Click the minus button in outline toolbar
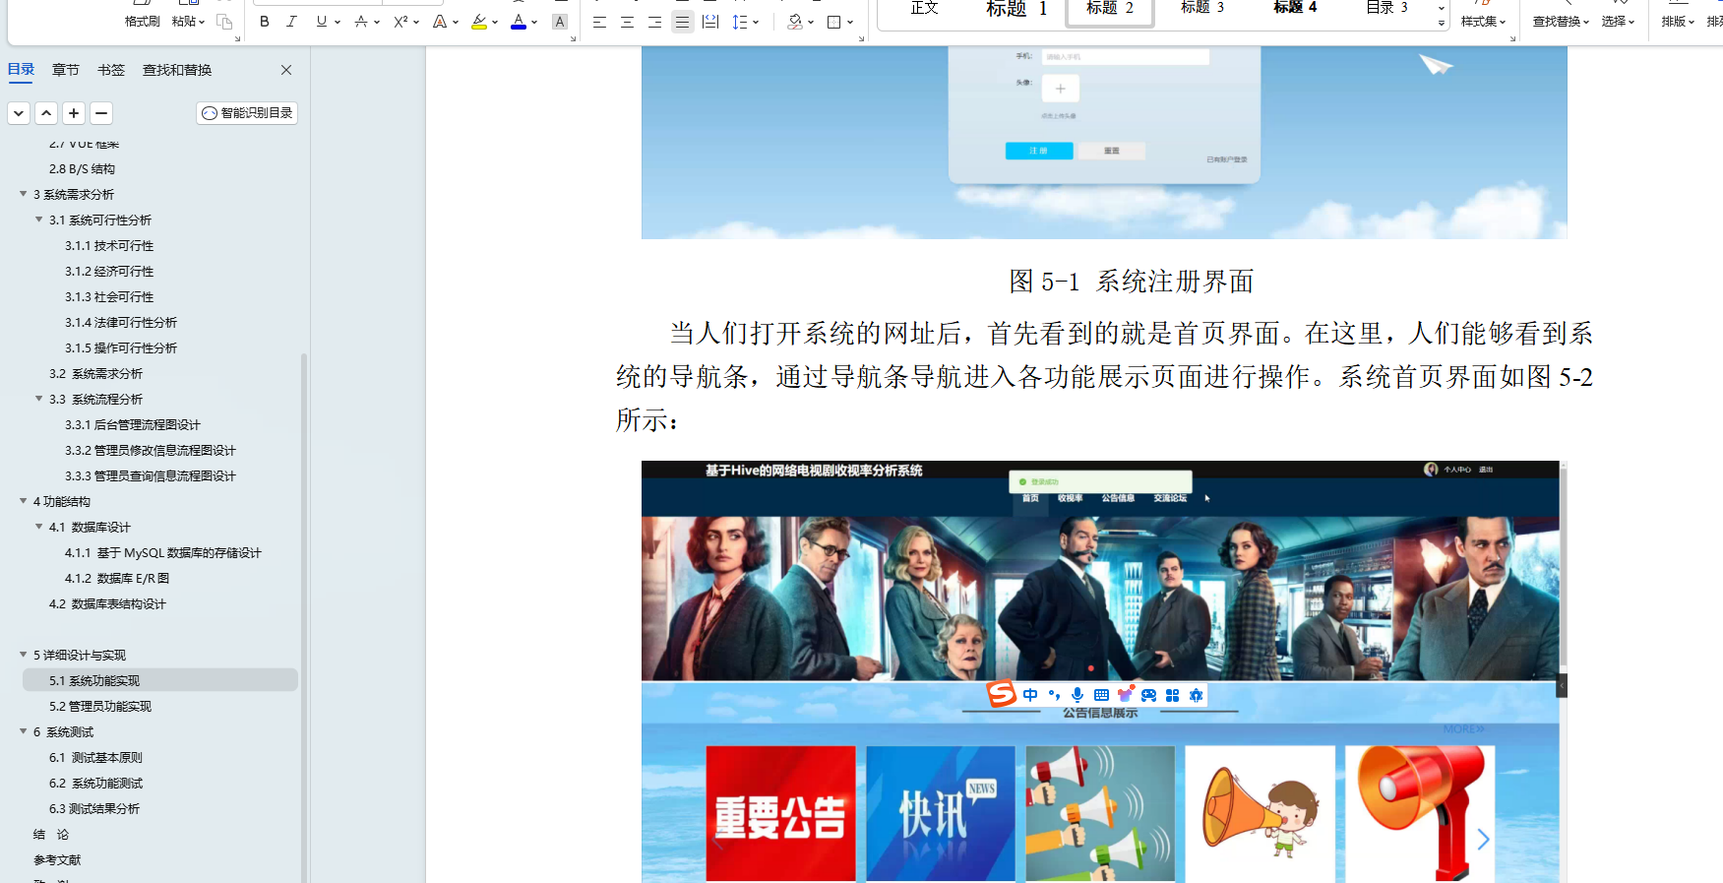This screenshot has width=1723, height=883. 101,113
